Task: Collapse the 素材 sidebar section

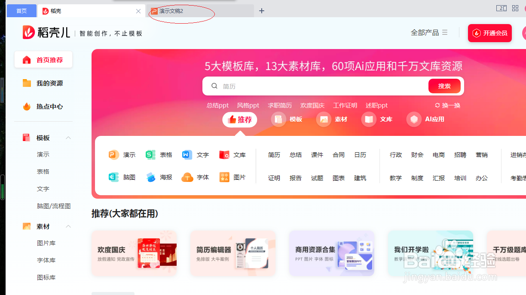Action: click(68, 227)
